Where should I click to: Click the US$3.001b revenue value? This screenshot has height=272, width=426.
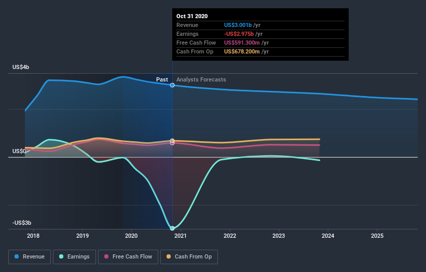pos(238,25)
